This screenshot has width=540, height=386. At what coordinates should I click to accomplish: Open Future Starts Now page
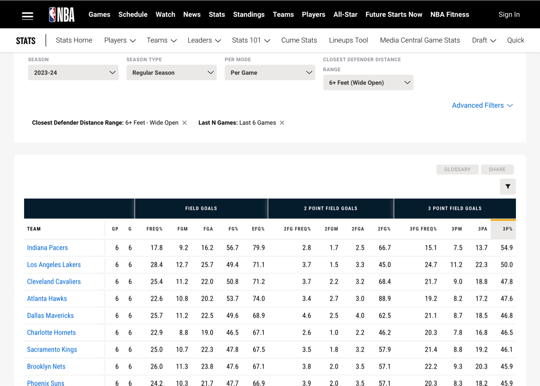[394, 14]
